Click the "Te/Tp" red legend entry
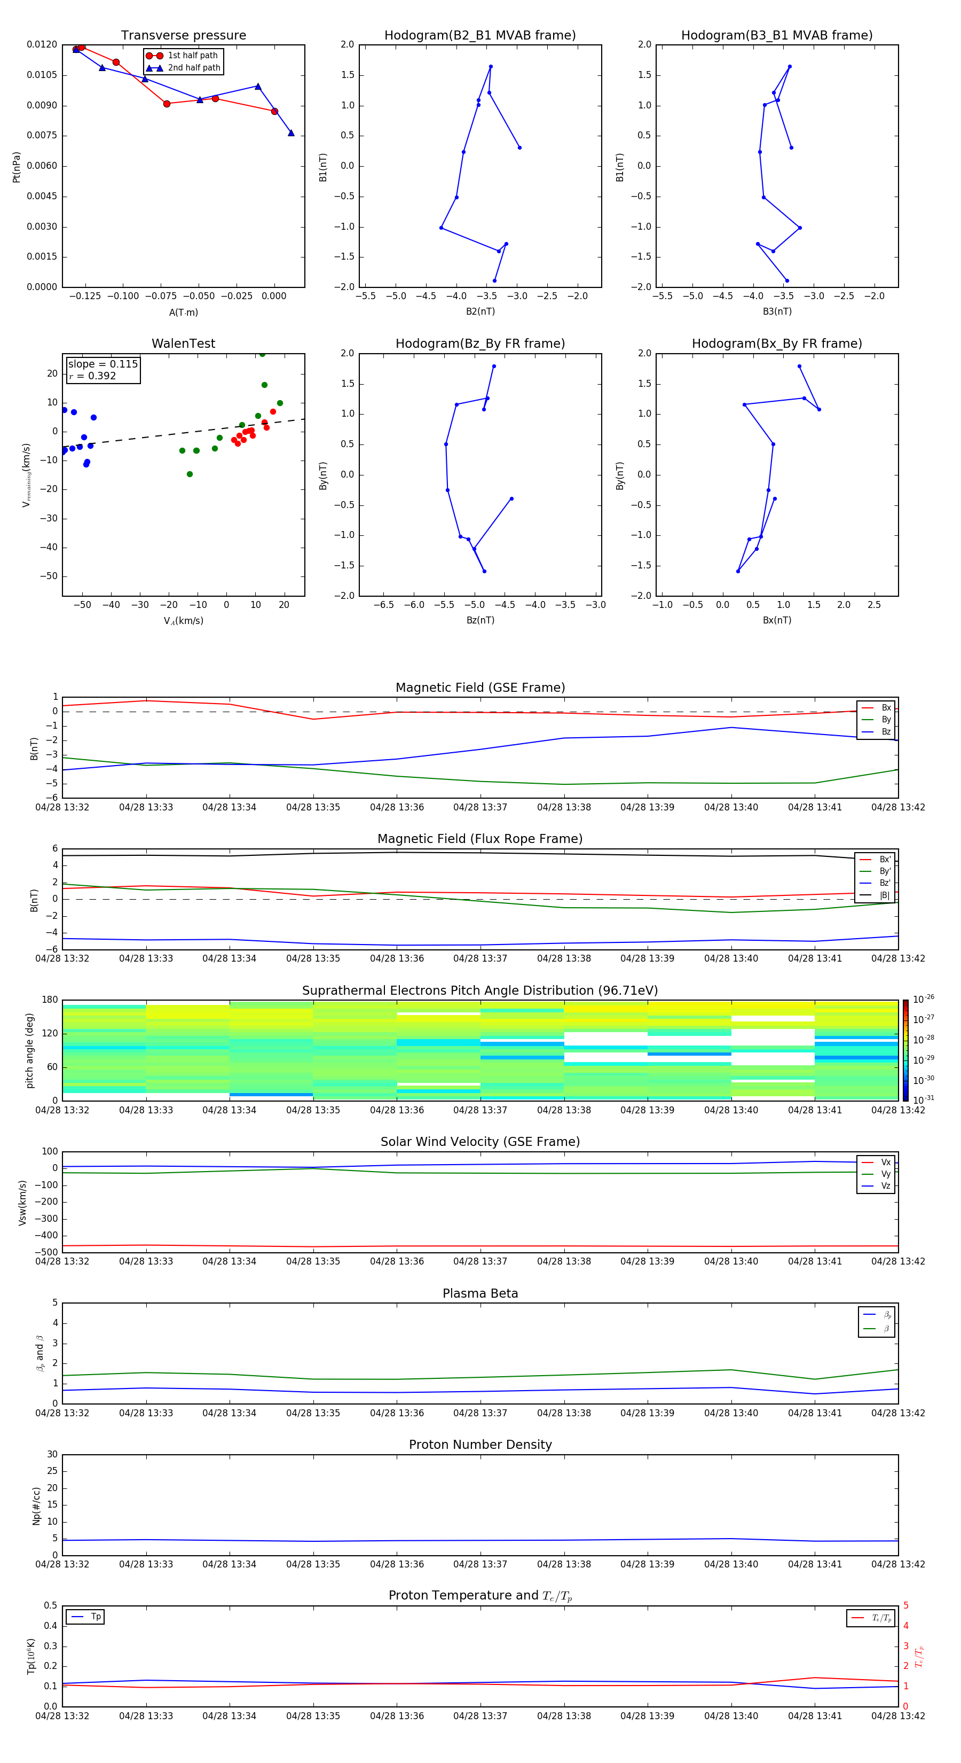961x1763 pixels. click(x=871, y=1618)
